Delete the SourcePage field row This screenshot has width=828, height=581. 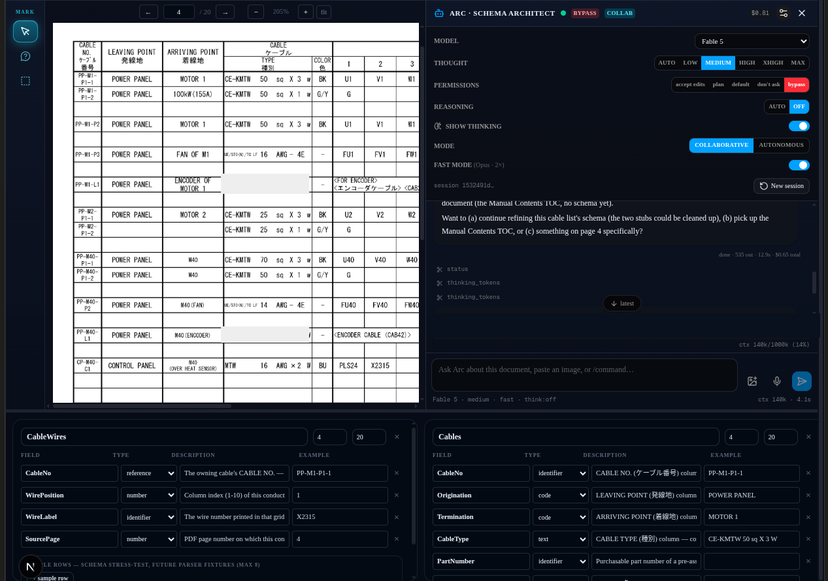click(x=396, y=539)
